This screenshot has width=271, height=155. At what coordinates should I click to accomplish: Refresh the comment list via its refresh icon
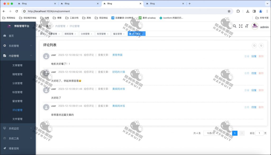[261, 45]
